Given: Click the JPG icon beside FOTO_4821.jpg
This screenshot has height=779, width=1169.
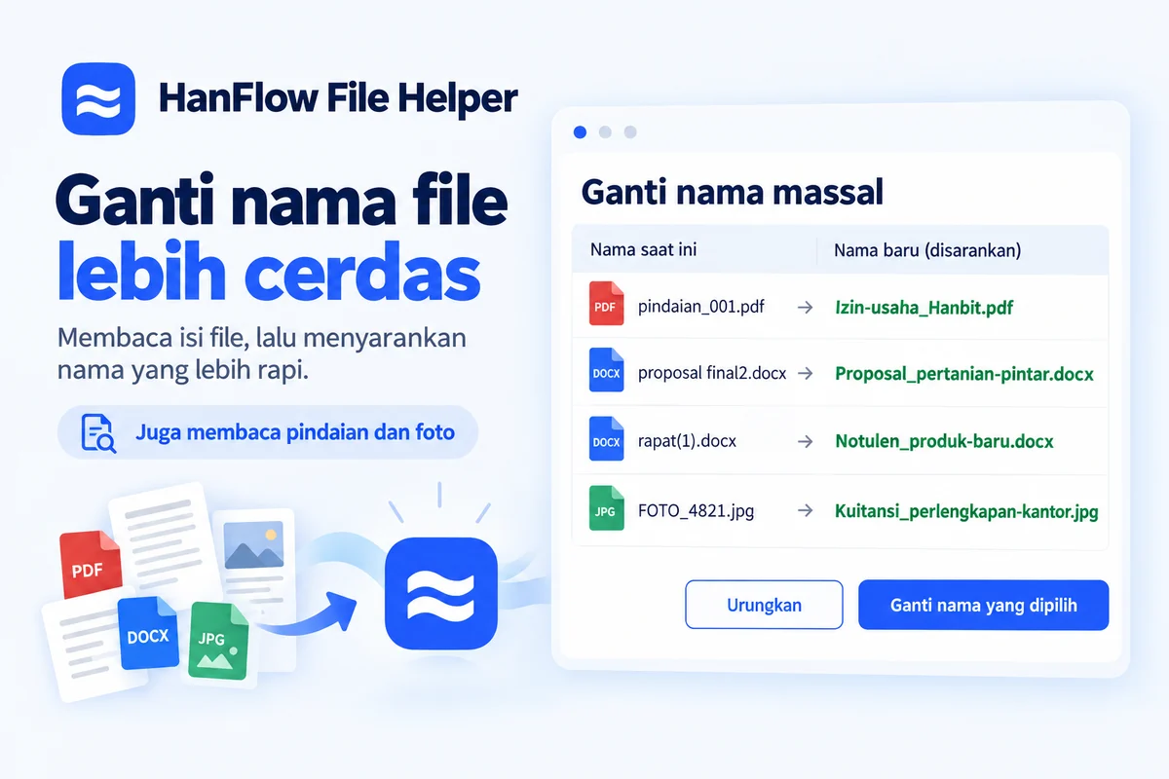Looking at the screenshot, I should tap(606, 507).
